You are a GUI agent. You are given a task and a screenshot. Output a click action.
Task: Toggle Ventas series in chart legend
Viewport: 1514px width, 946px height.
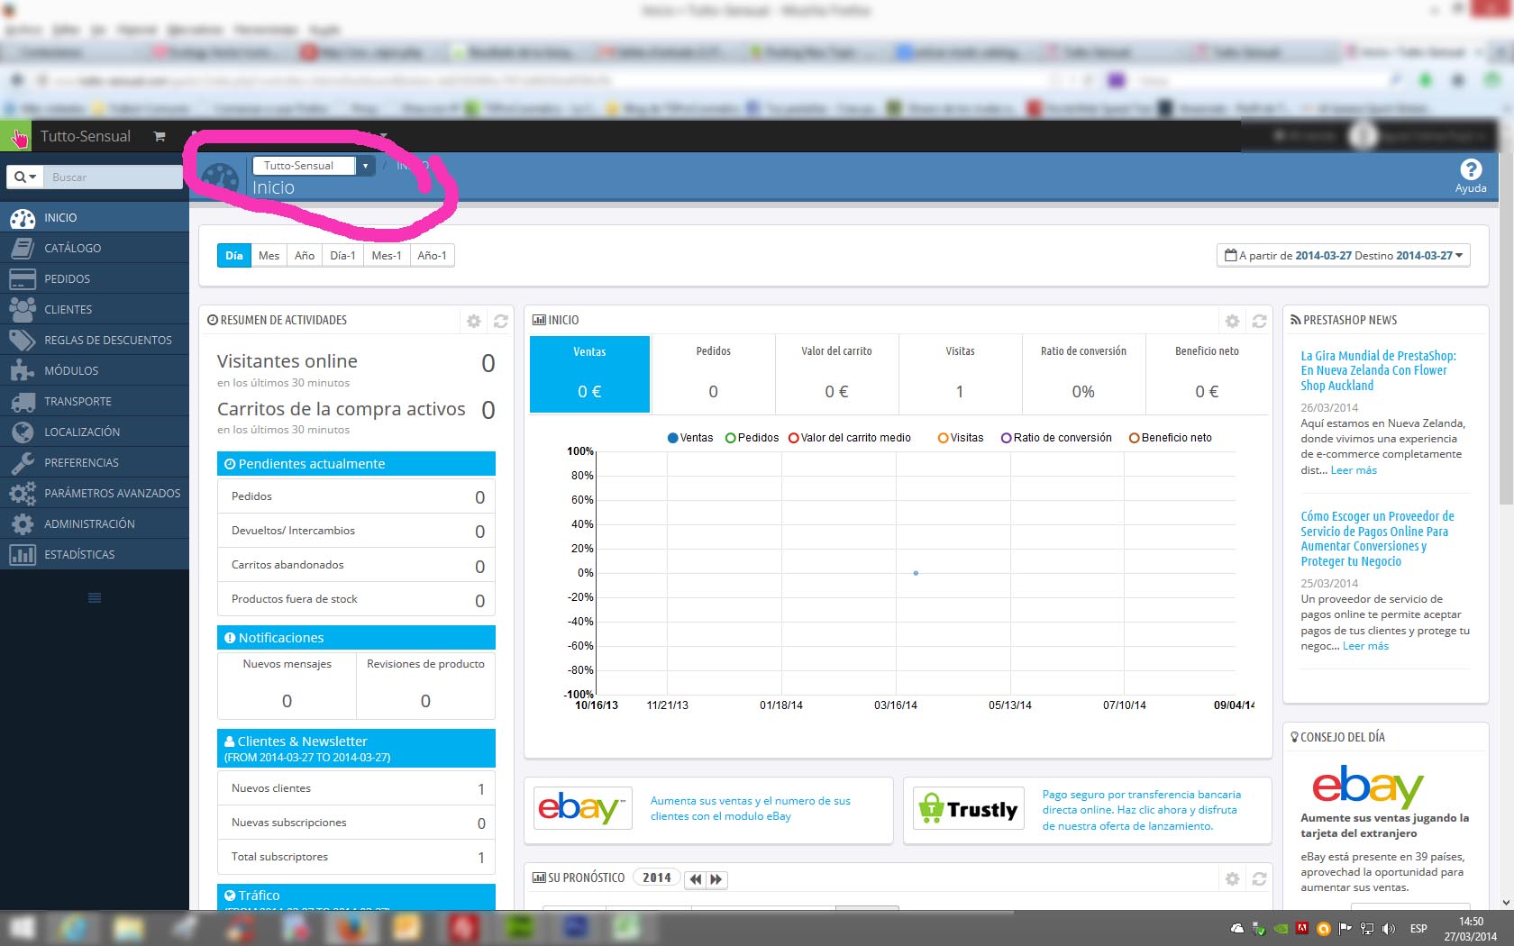pyautogui.click(x=690, y=438)
